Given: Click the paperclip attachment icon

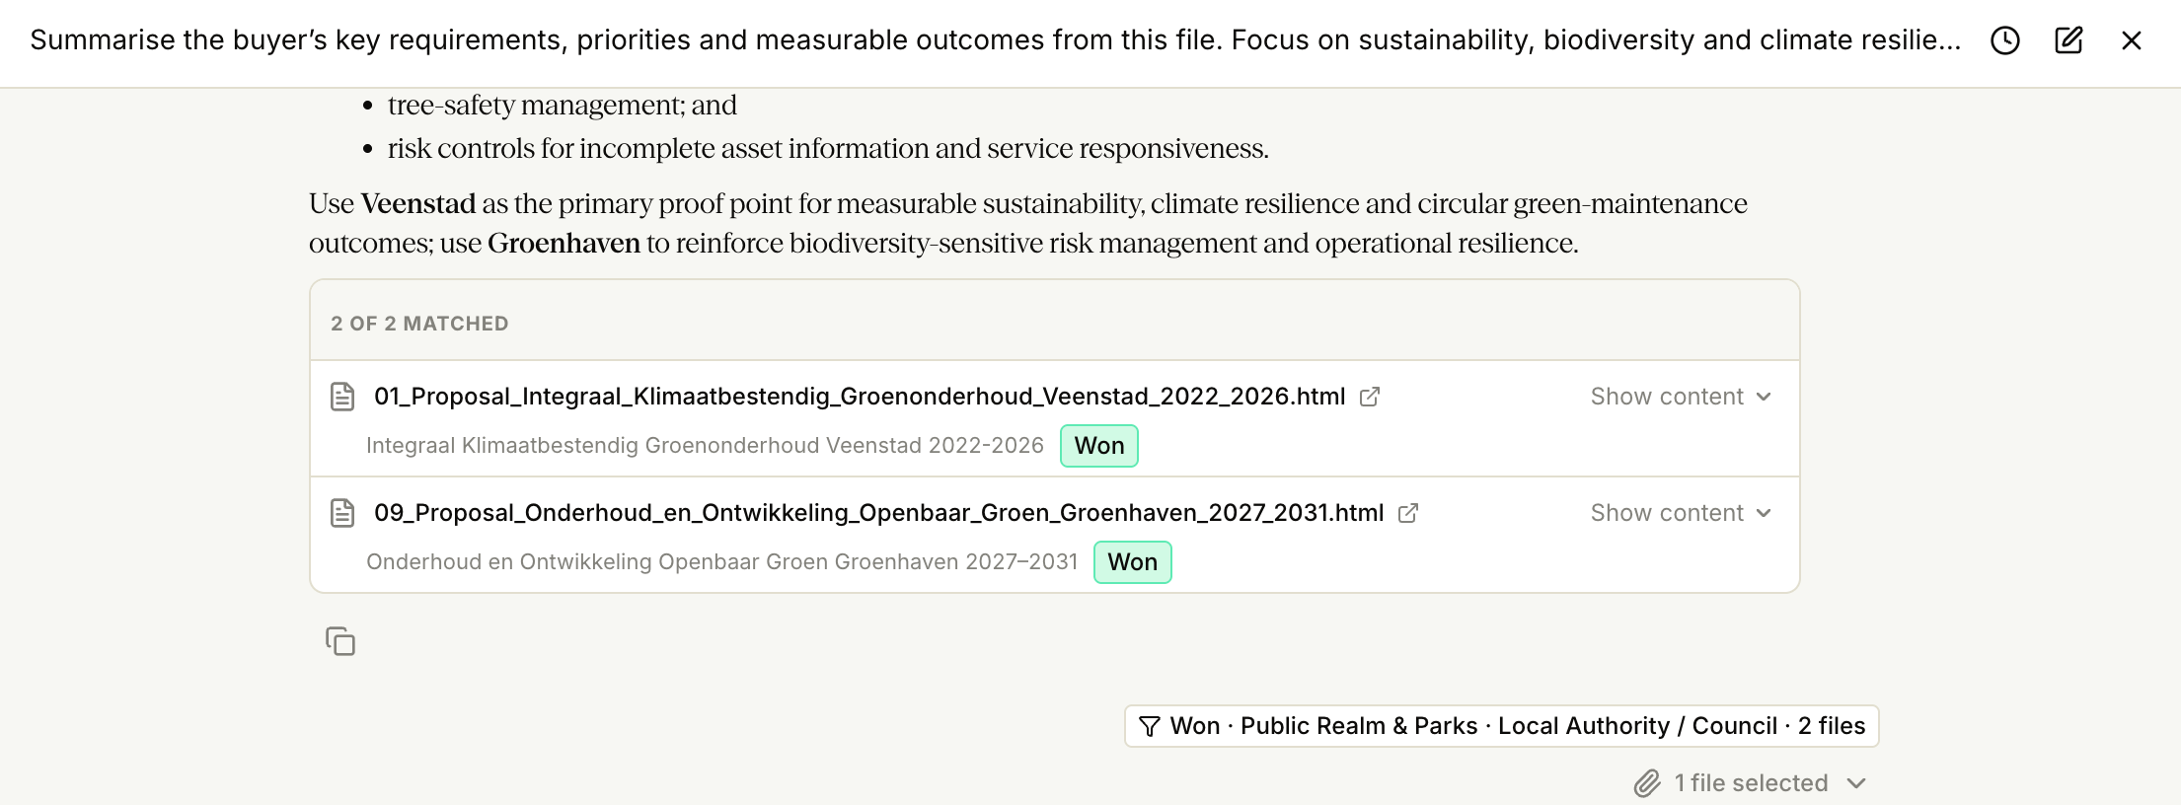Looking at the screenshot, I should click(1647, 783).
